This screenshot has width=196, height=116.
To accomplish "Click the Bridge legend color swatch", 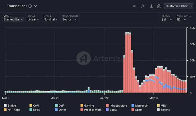I will 5,105.
